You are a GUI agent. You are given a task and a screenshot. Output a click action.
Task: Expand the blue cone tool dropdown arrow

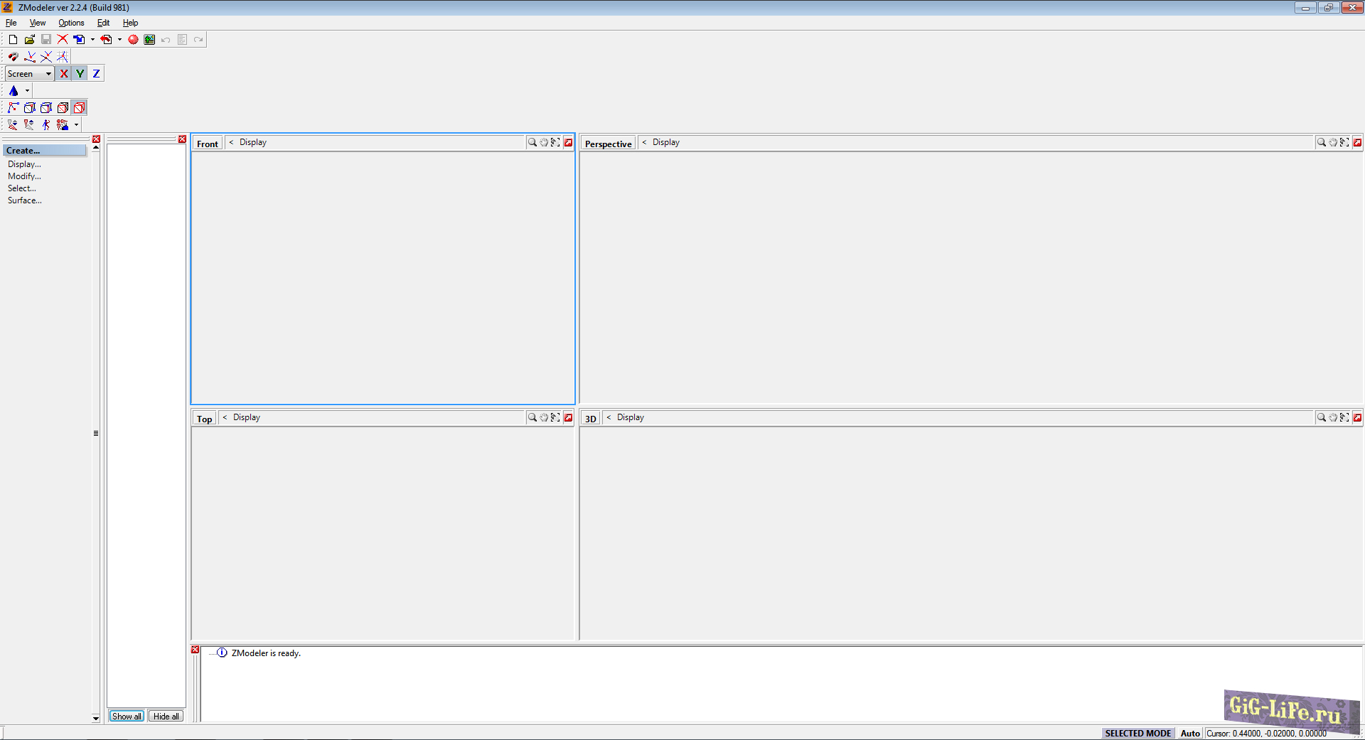click(28, 91)
